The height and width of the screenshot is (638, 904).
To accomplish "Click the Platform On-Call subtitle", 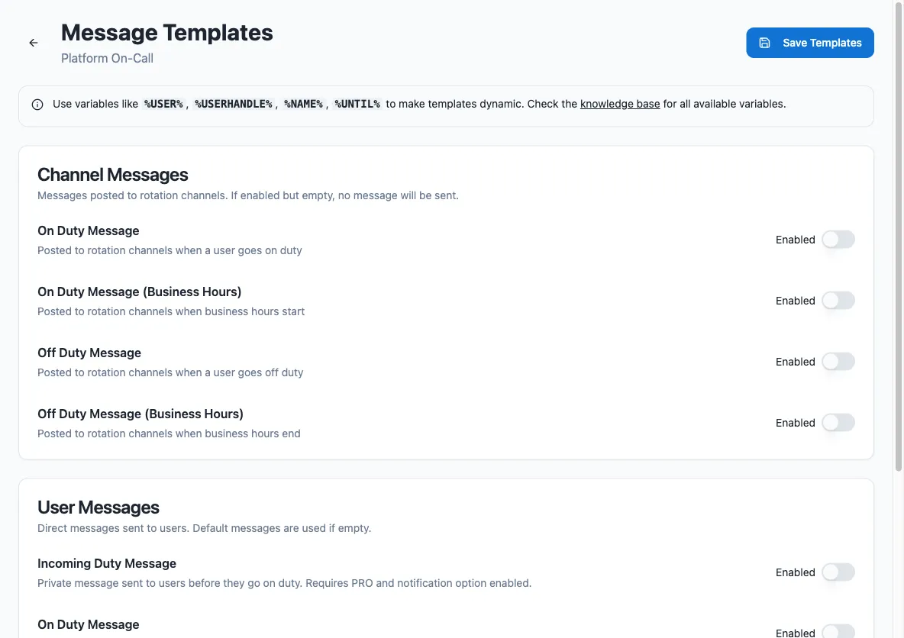I will (x=107, y=58).
